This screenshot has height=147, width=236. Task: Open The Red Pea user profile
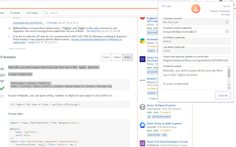coord(94,31)
